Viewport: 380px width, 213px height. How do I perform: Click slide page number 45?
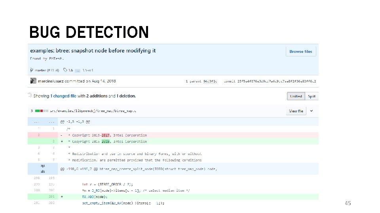click(348, 203)
